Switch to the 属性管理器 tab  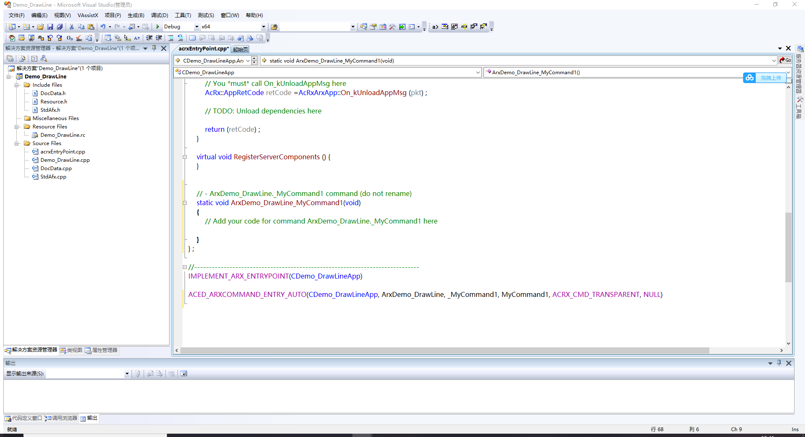coord(101,350)
